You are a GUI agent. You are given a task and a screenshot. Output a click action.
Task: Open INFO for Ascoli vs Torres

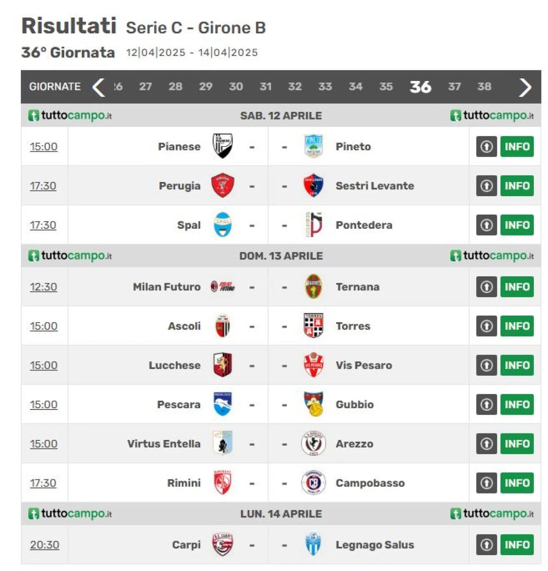(x=517, y=326)
